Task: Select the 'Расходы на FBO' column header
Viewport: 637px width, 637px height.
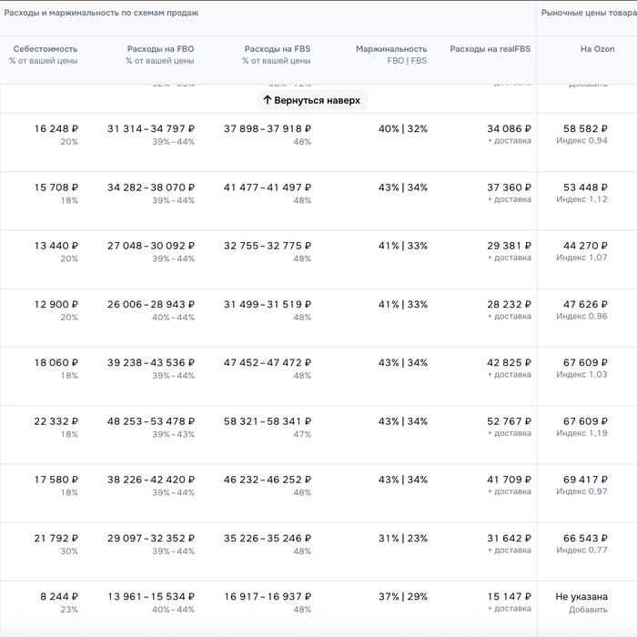Action: [x=160, y=49]
